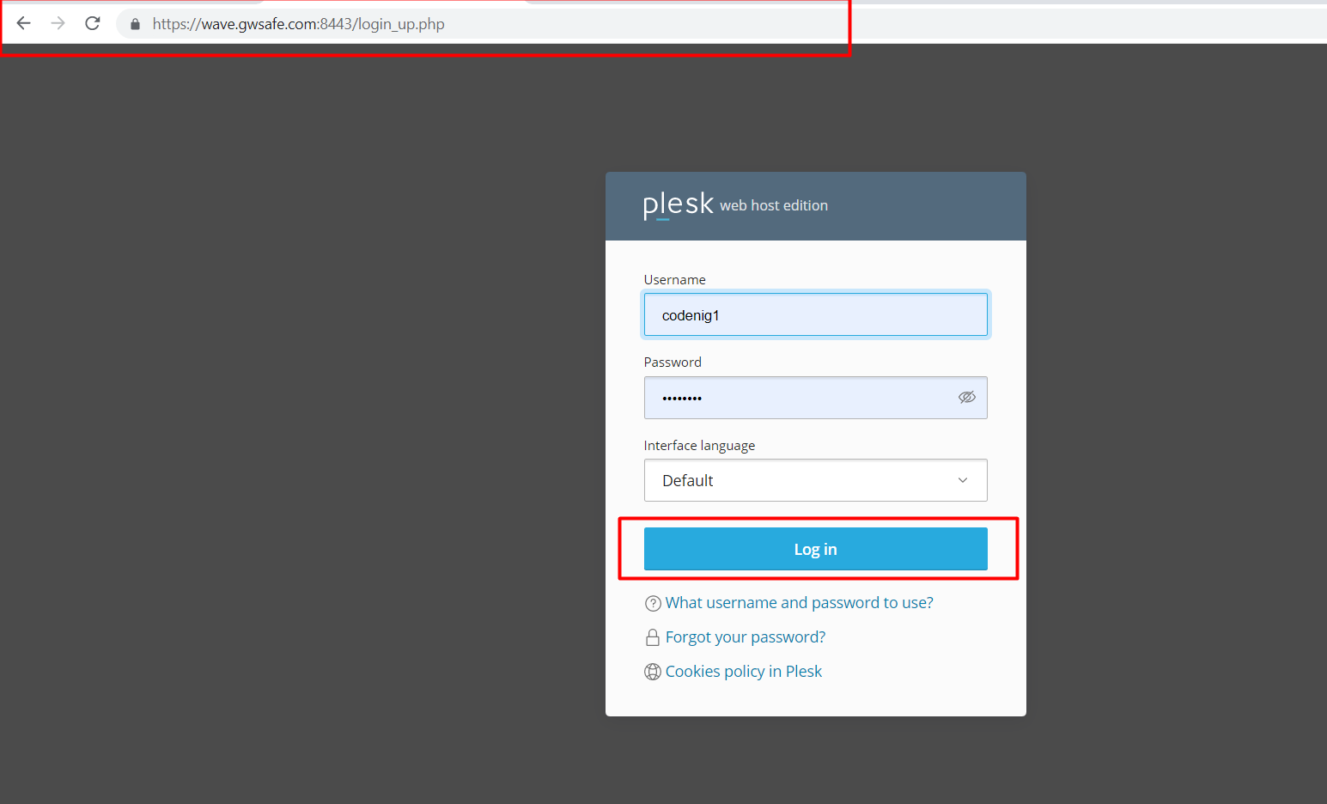Screen dimensions: 1327x804
Task: Click the blue Log in button
Action: coord(816,549)
